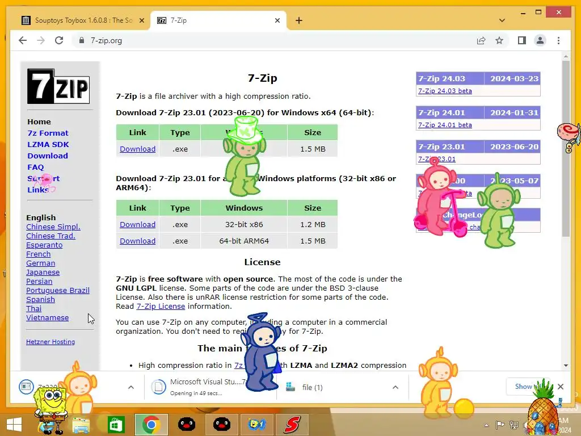Click the browser forward arrow
The width and height of the screenshot is (581, 436).
pyautogui.click(x=41, y=40)
